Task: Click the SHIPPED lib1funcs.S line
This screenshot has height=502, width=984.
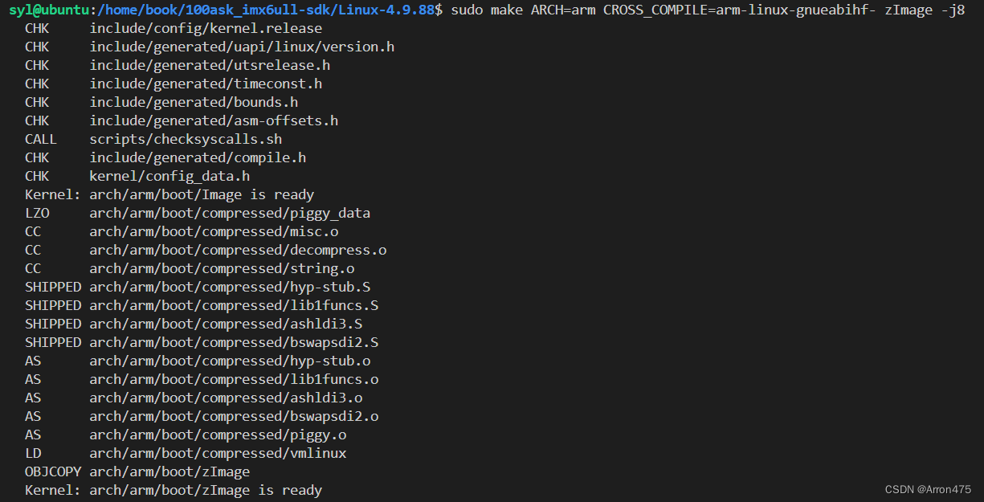Action: (202, 305)
